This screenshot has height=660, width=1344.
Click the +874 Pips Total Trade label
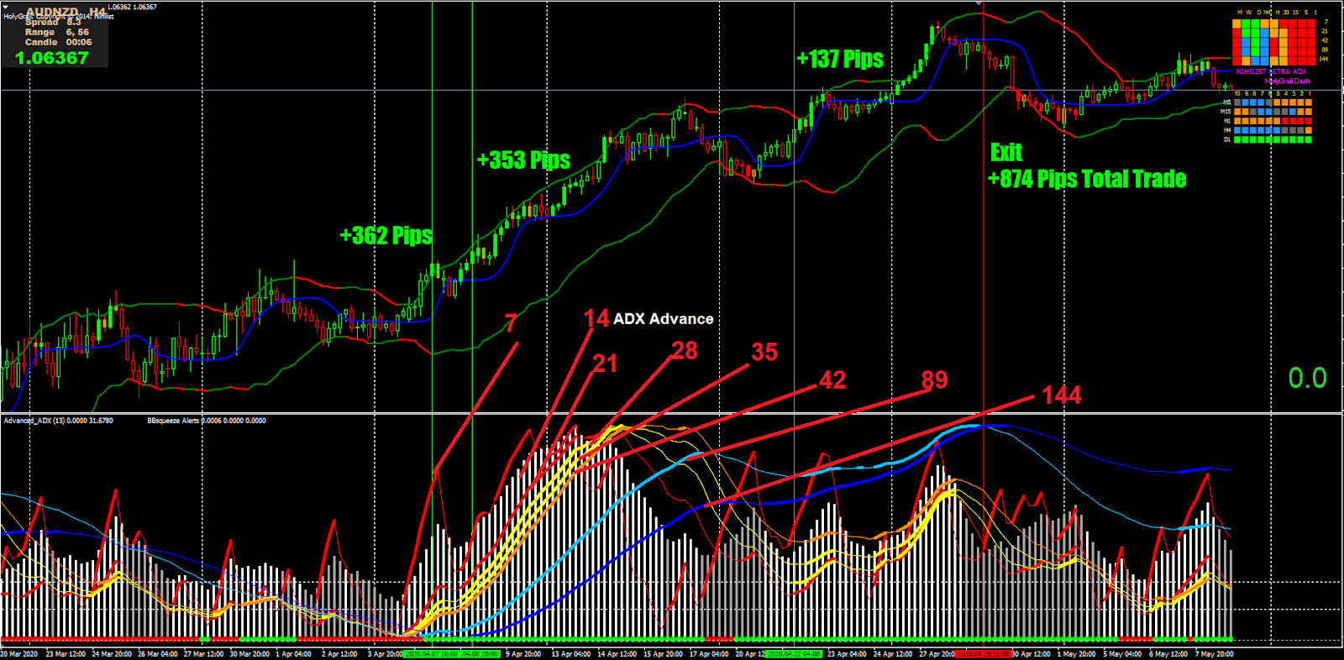1087,180
